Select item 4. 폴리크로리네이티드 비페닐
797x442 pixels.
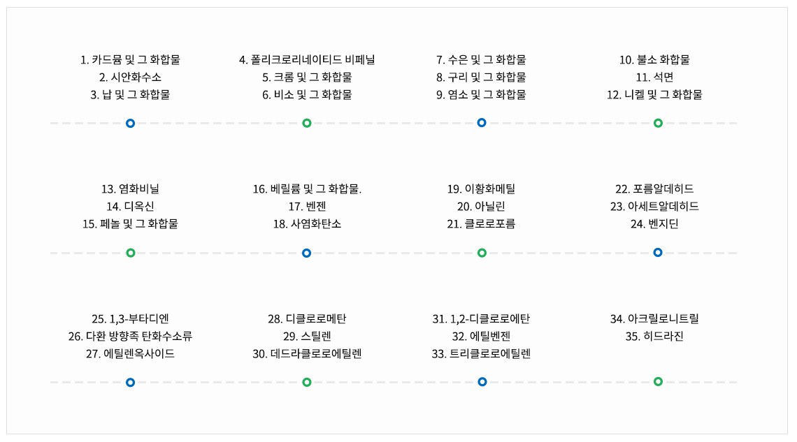tap(307, 60)
